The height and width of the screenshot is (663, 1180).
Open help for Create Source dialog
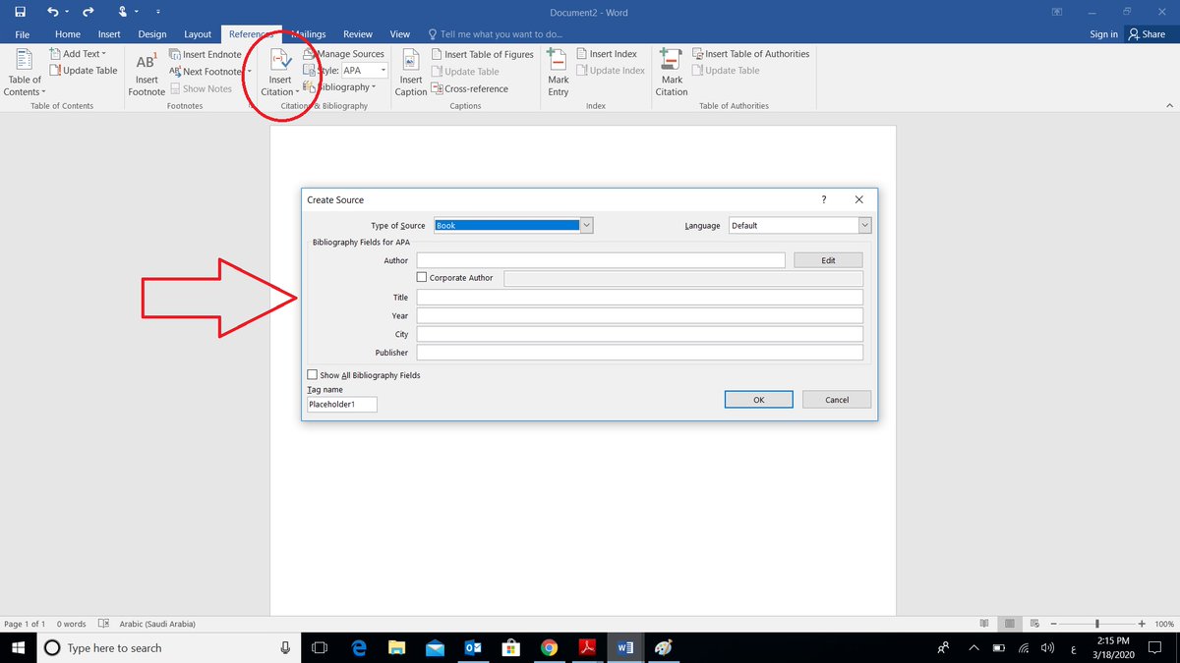[824, 199]
